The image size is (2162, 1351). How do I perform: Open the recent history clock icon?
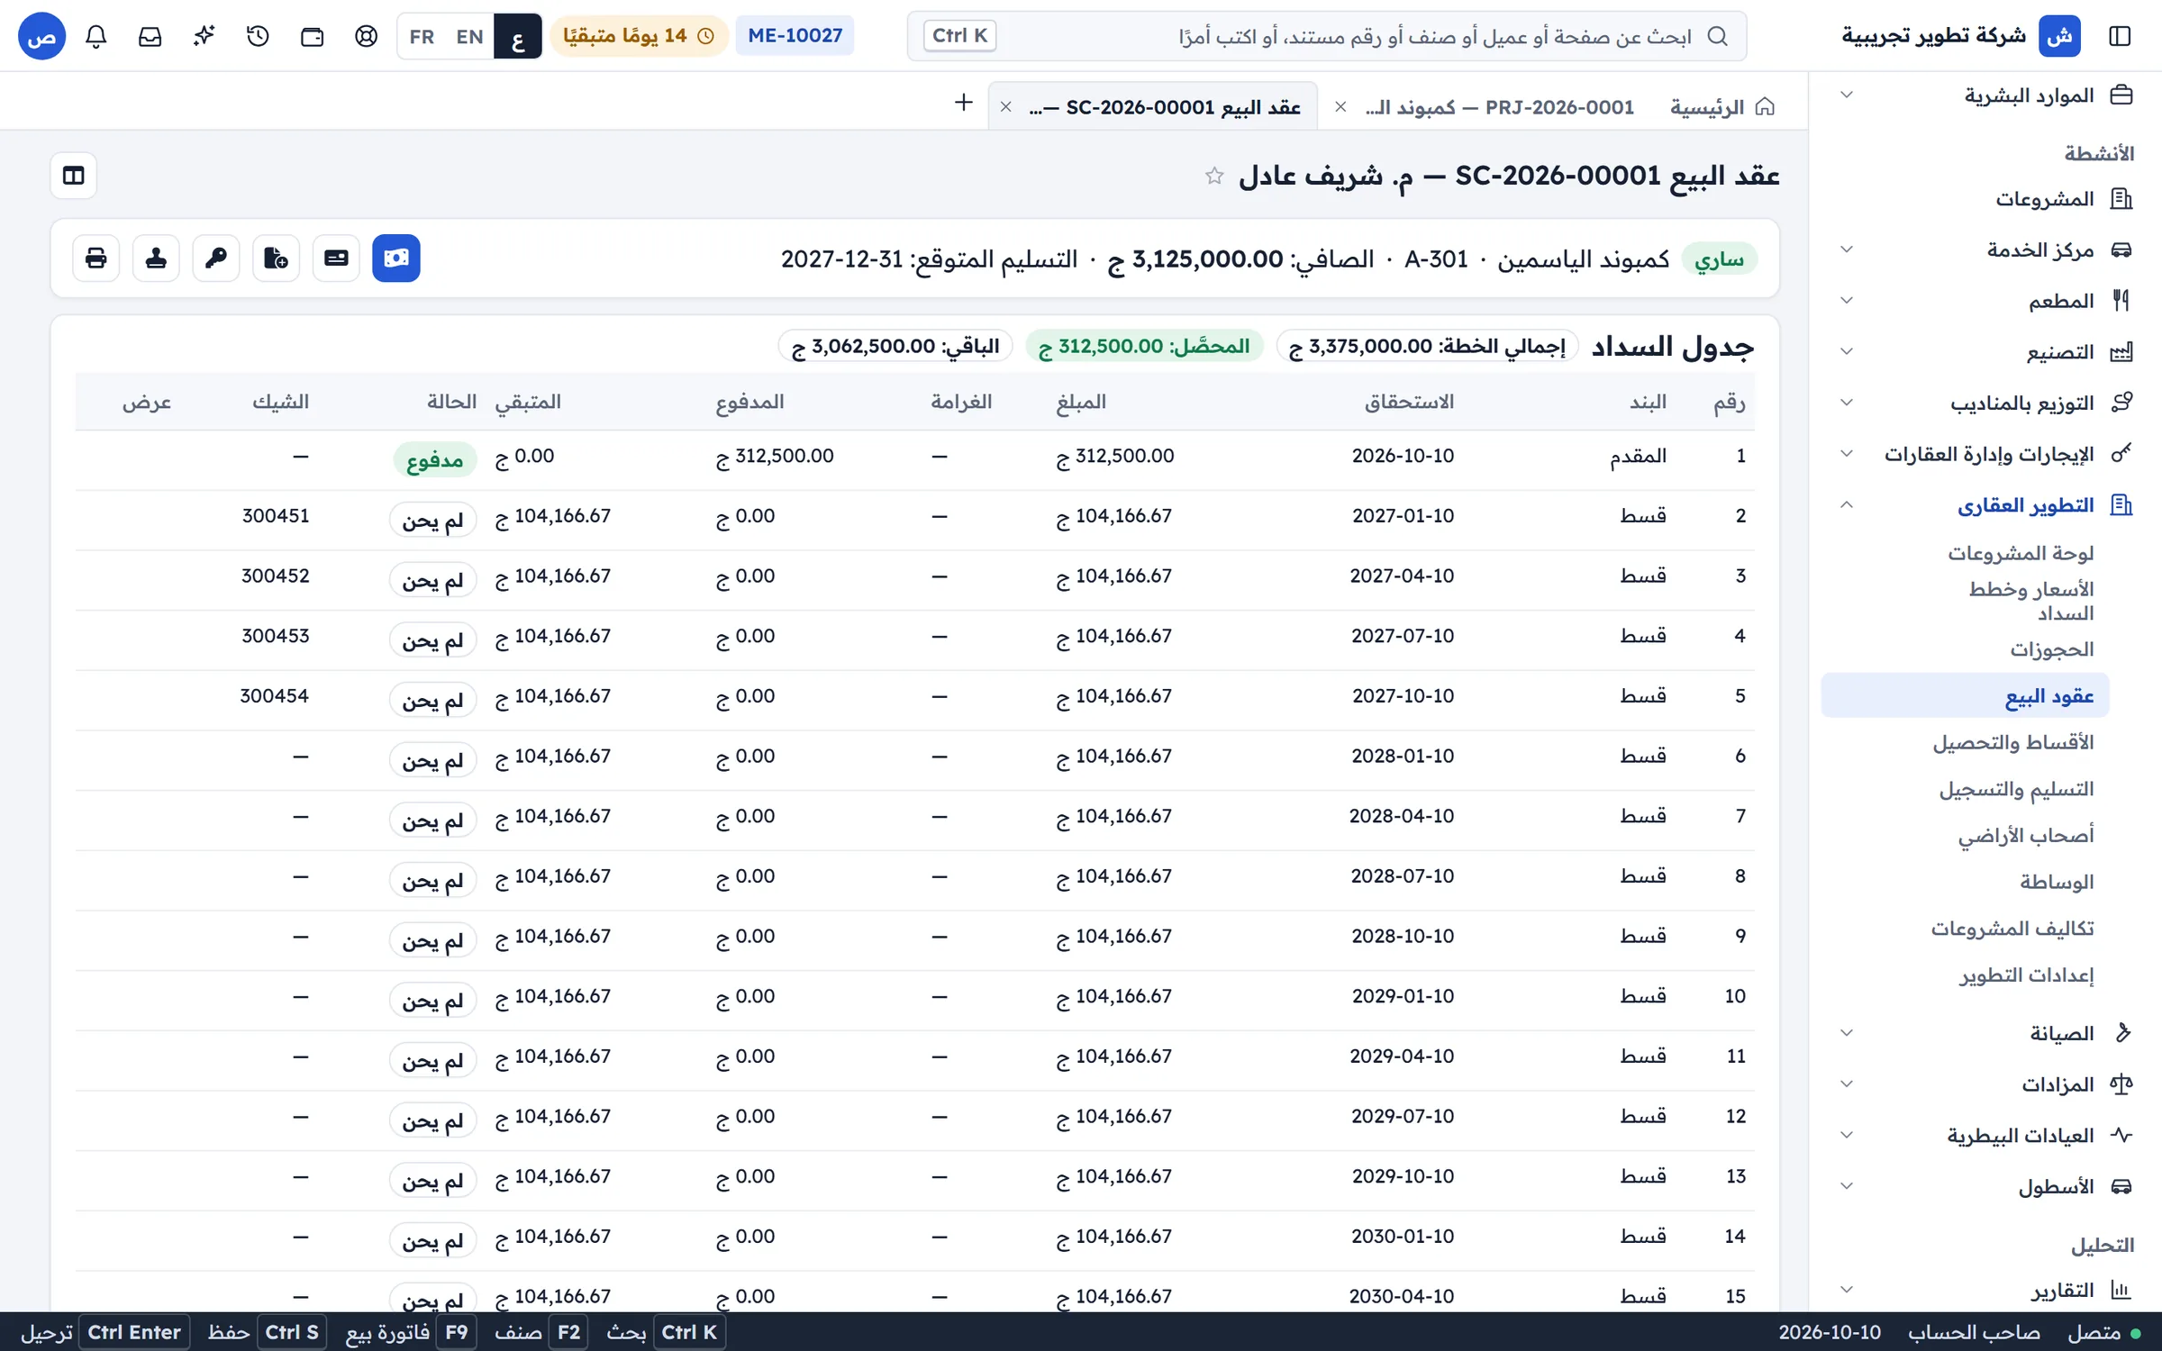click(259, 36)
